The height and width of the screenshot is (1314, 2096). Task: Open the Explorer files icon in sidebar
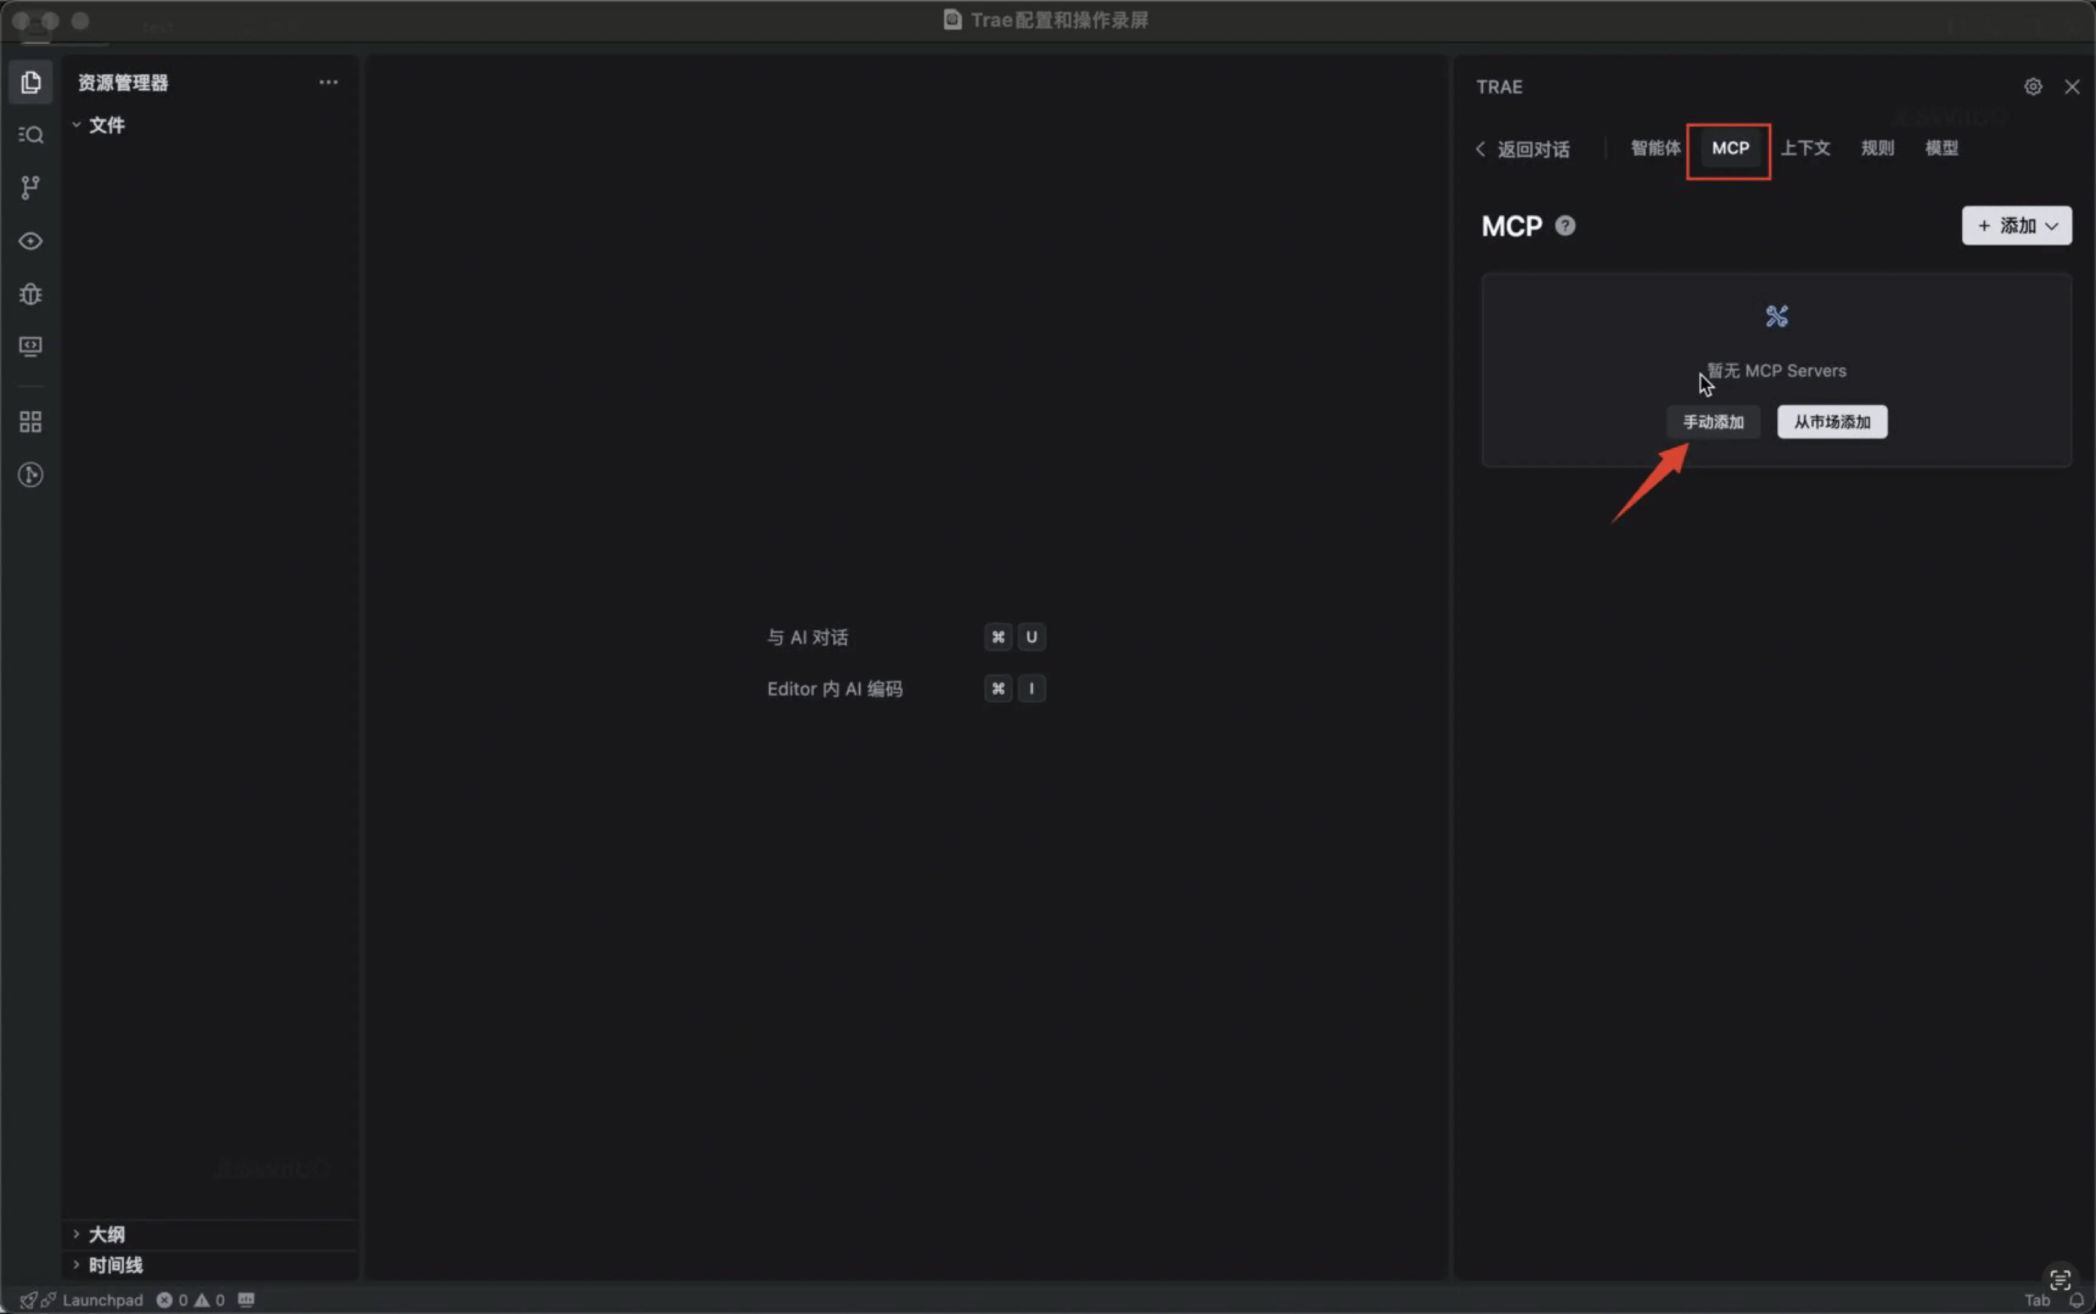click(x=31, y=83)
